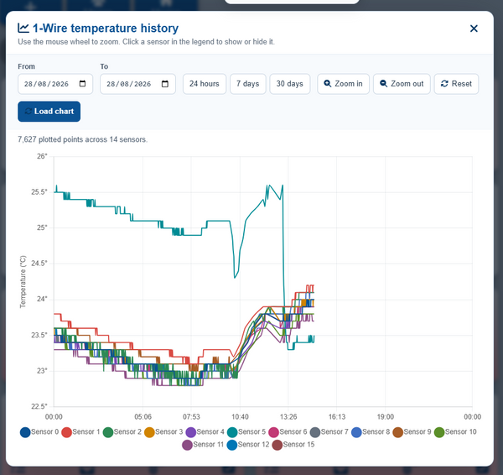The height and width of the screenshot is (475, 503).
Task: Click the '7,627 plotted points' status text
Action: [83, 139]
